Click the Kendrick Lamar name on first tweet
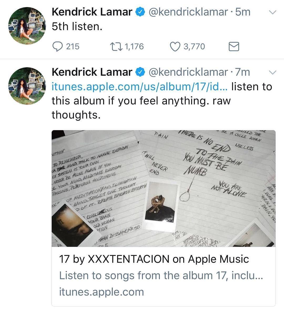284x312 pixels. [92, 12]
